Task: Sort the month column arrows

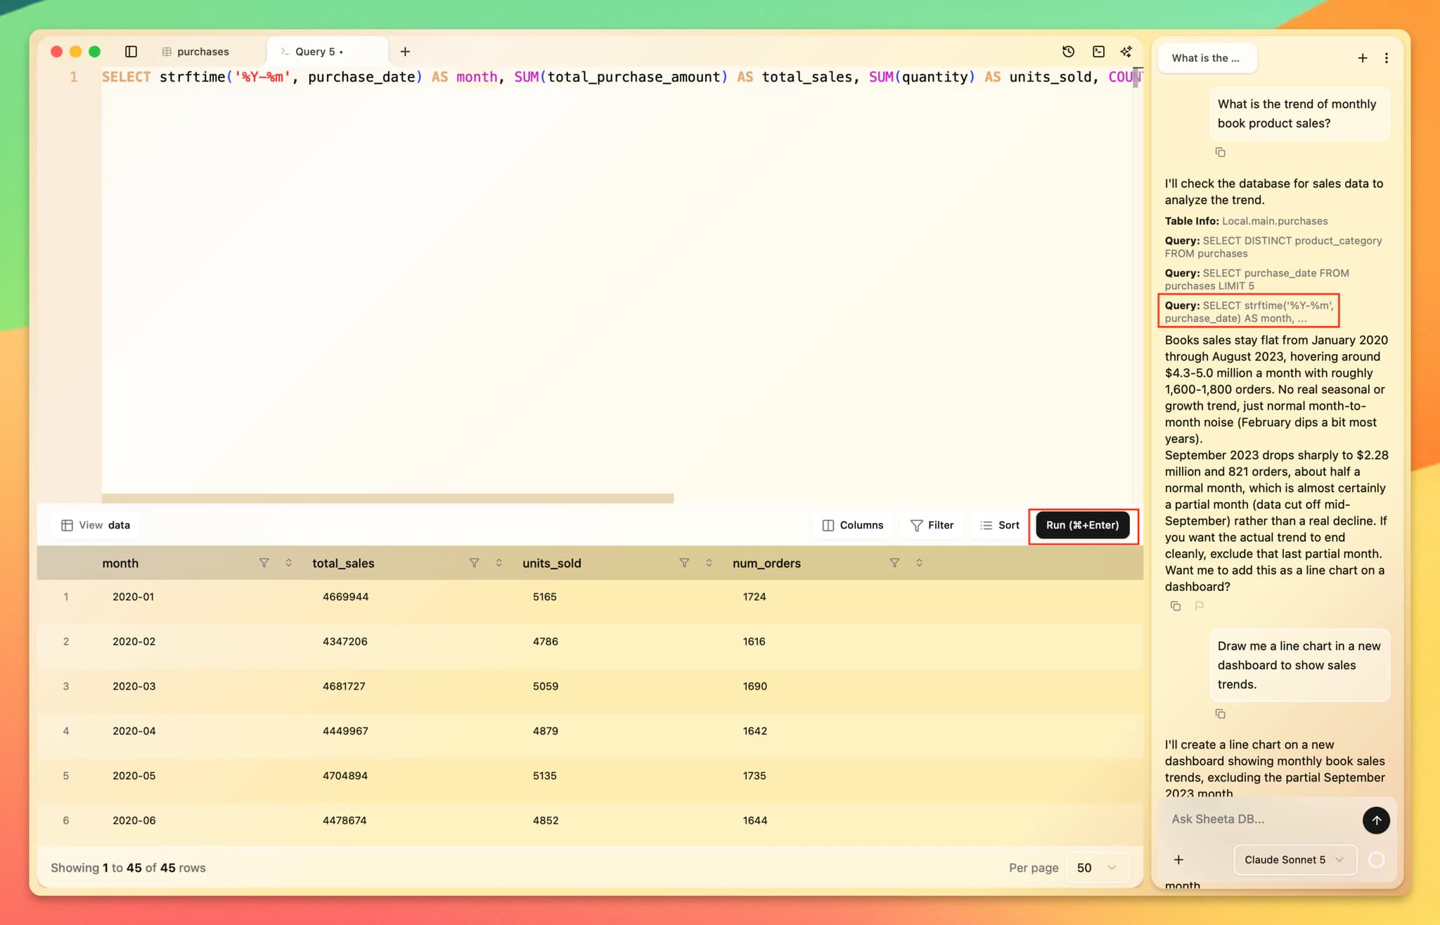Action: coord(288,563)
